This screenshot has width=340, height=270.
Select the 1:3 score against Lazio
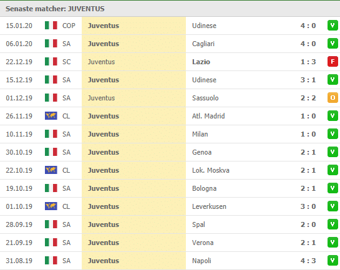308,62
